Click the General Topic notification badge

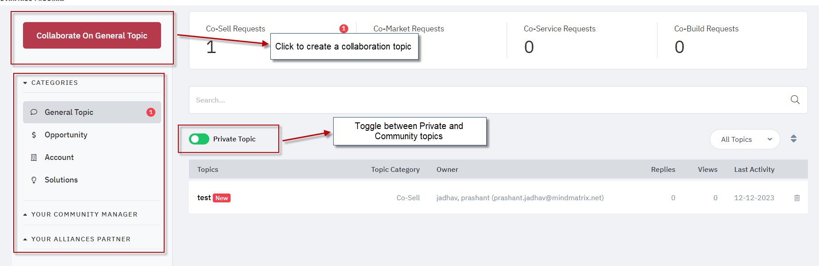pos(151,112)
